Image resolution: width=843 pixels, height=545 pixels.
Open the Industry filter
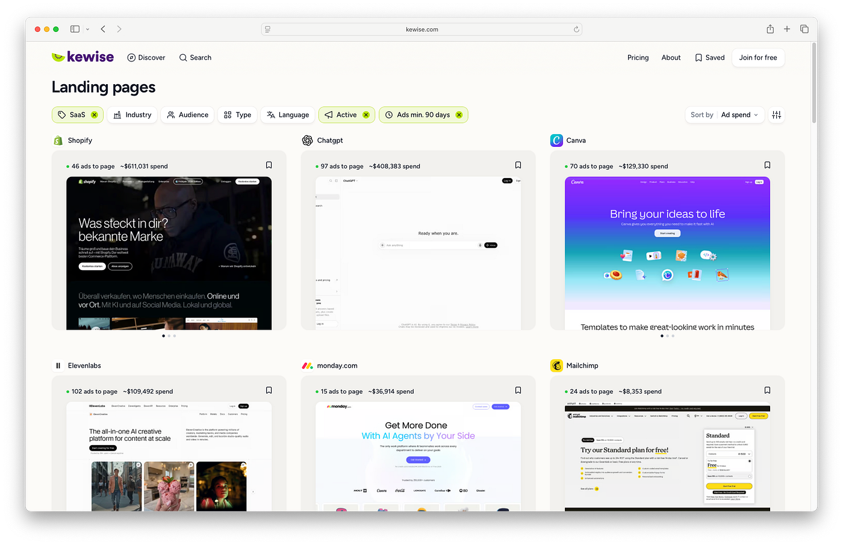point(132,115)
